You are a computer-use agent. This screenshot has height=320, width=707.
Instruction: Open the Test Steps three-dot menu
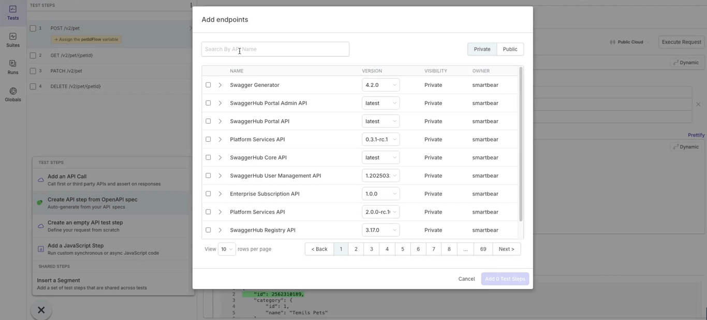pyautogui.click(x=190, y=5)
